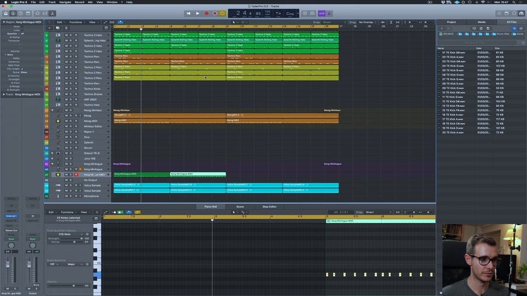Solo the Moog MIDI track
This screenshot has width=527, height=296.
71,121
